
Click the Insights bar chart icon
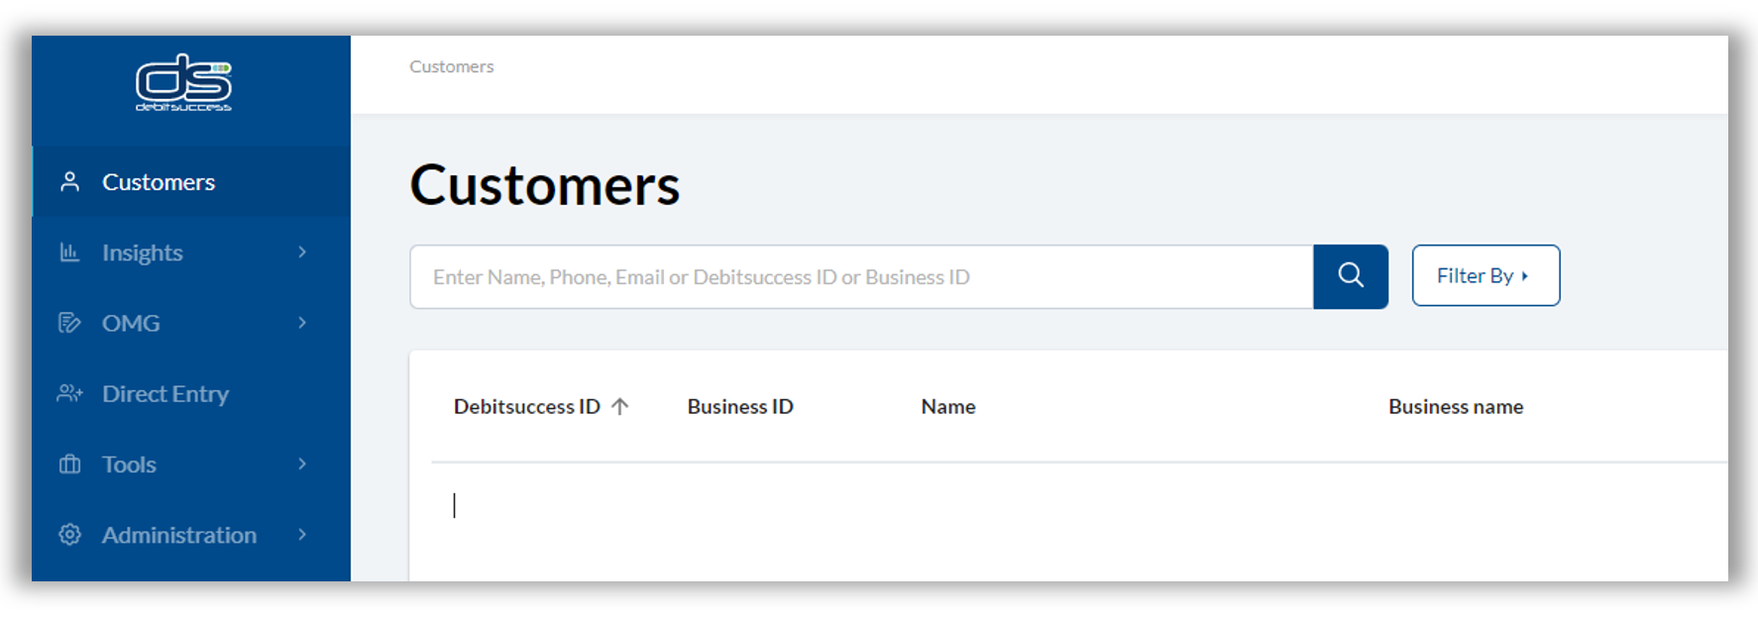69,253
